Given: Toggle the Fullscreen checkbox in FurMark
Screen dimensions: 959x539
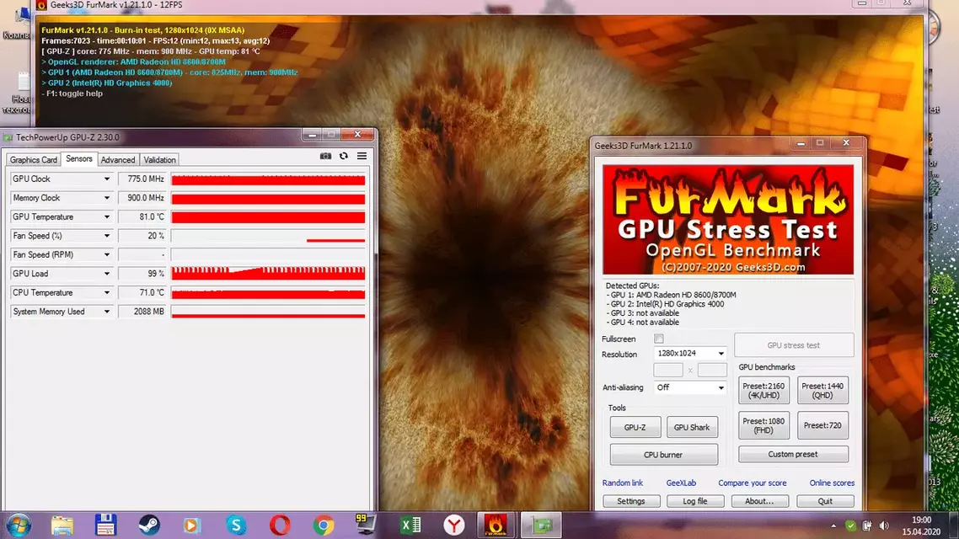Looking at the screenshot, I should pyautogui.click(x=659, y=339).
